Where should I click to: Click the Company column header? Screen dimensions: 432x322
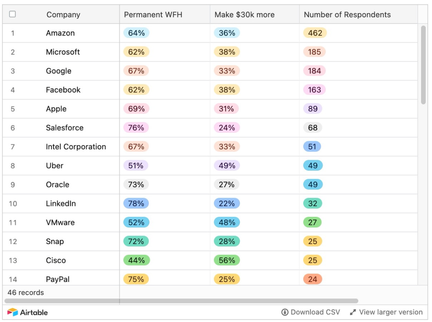tap(63, 15)
